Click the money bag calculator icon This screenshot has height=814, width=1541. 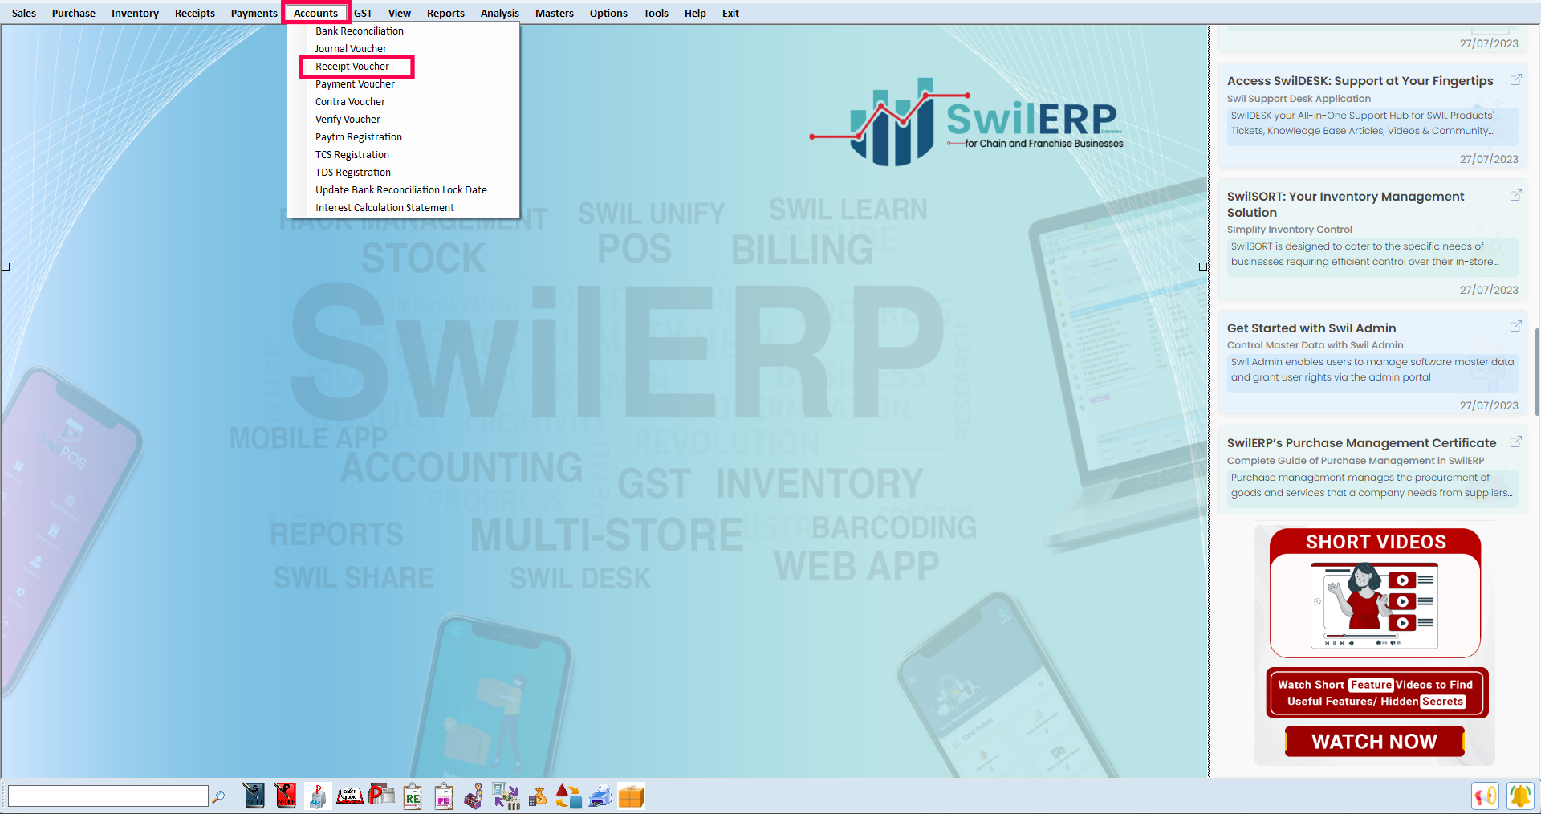[x=538, y=796]
